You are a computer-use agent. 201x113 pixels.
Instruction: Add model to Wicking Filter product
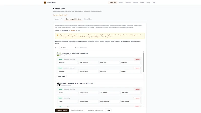tap(62, 76)
